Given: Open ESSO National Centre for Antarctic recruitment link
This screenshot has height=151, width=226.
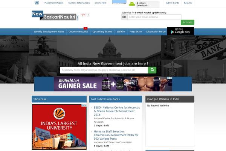Looking at the screenshot, I should click(117, 111).
